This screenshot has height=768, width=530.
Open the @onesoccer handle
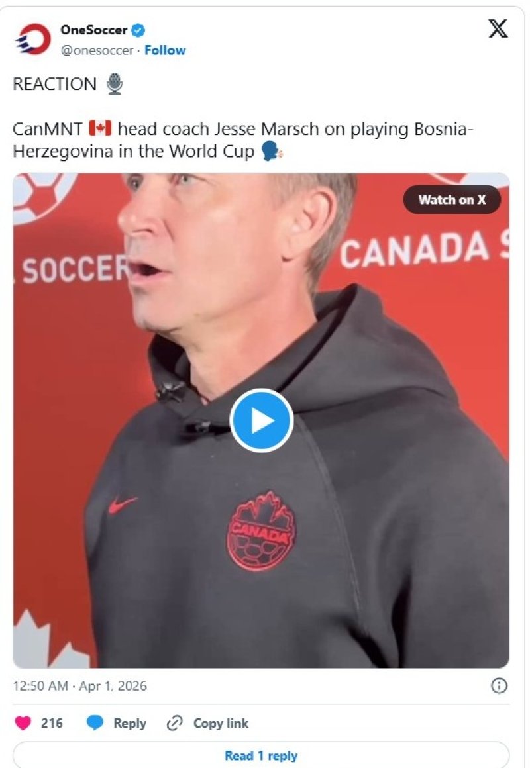pyautogui.click(x=97, y=50)
